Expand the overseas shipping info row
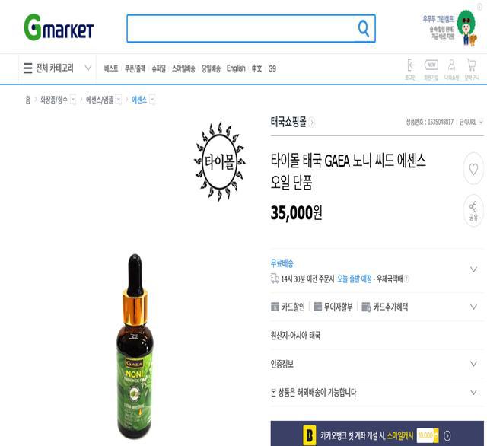The image size is (487, 446). (x=377, y=392)
